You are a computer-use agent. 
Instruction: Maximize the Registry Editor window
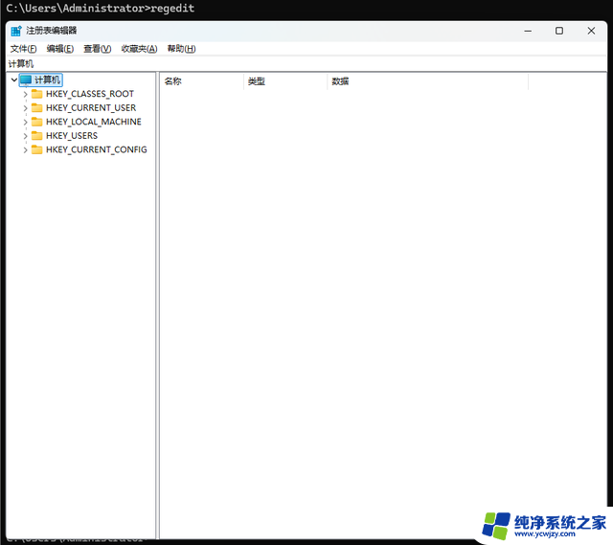(559, 31)
